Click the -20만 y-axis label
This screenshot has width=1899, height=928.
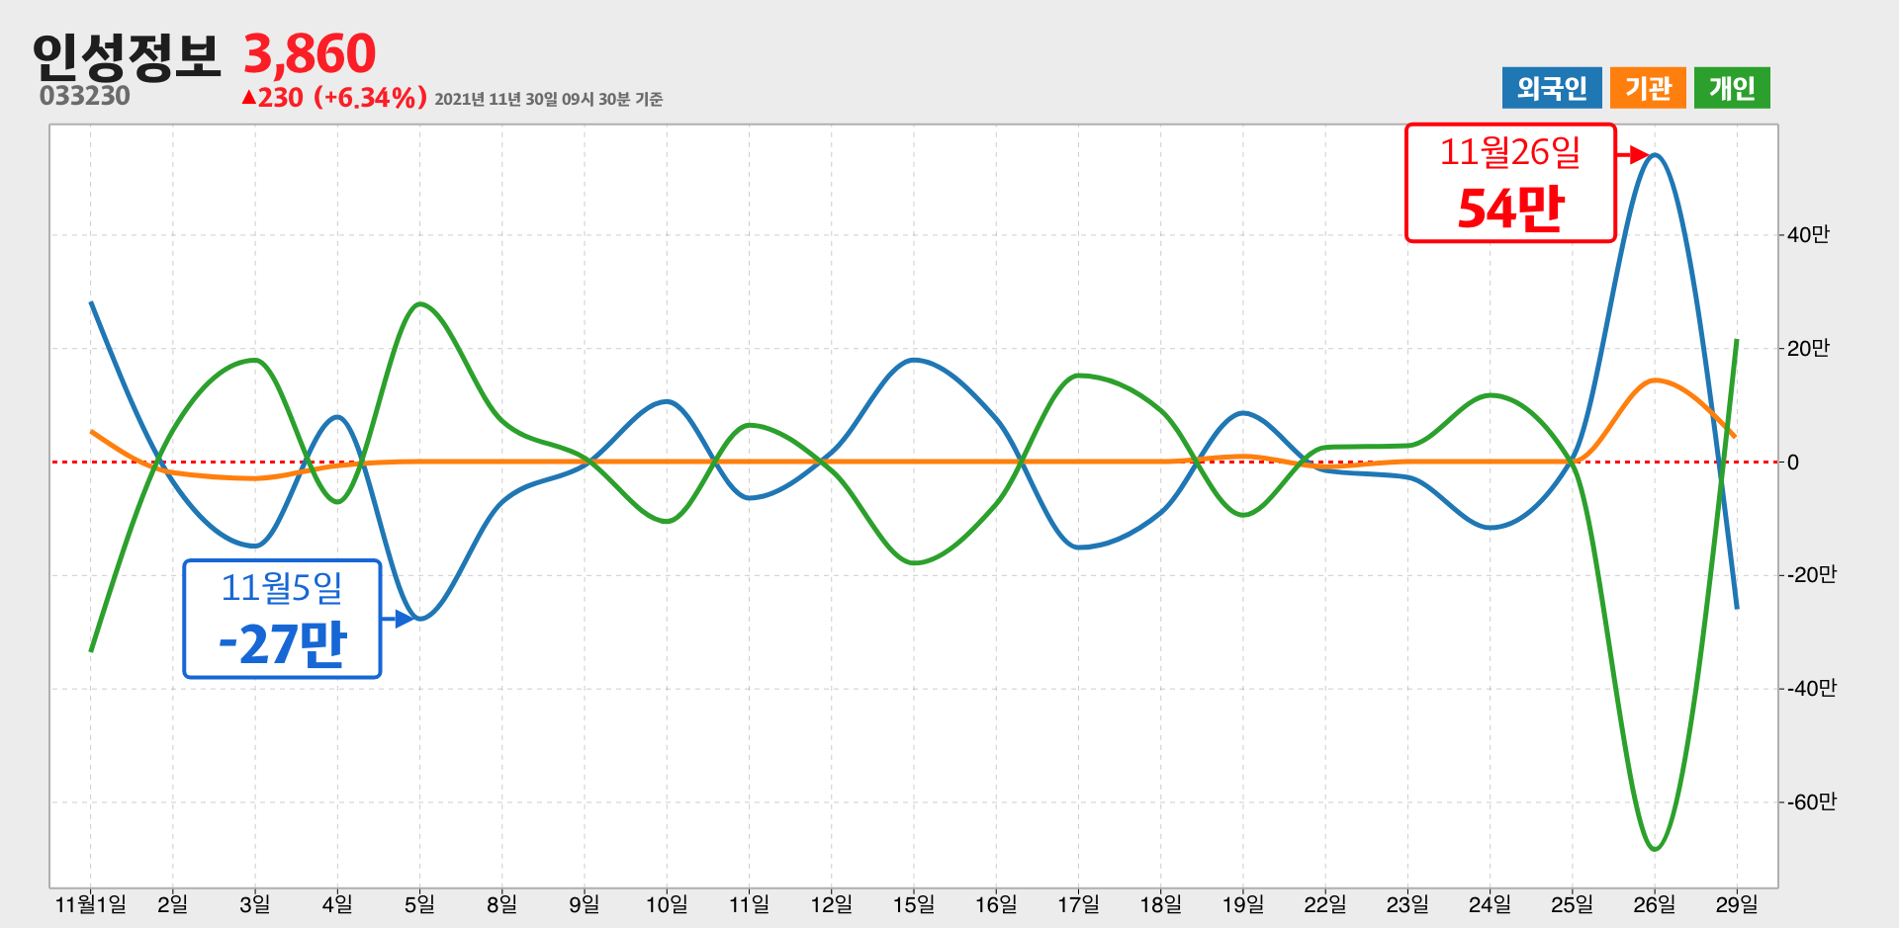[1811, 574]
